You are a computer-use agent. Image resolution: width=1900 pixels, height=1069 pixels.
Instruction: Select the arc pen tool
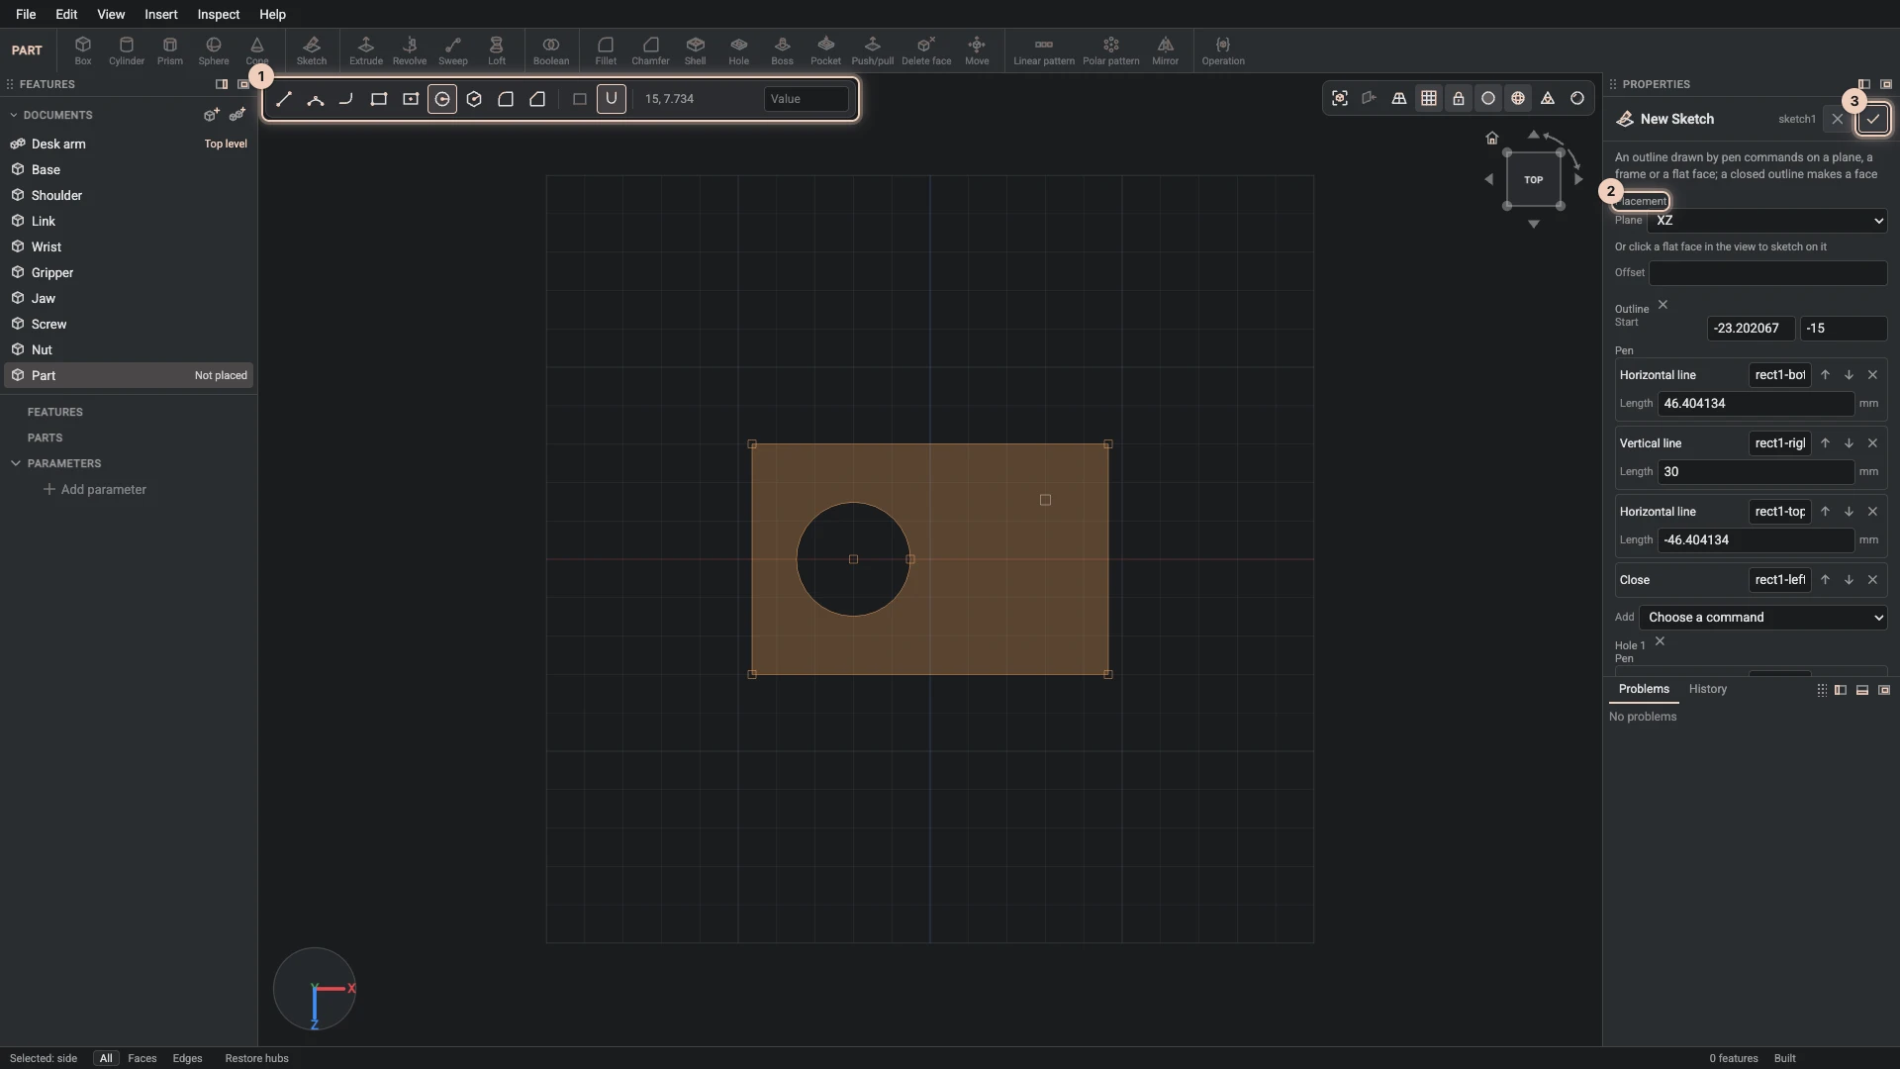[316, 99]
